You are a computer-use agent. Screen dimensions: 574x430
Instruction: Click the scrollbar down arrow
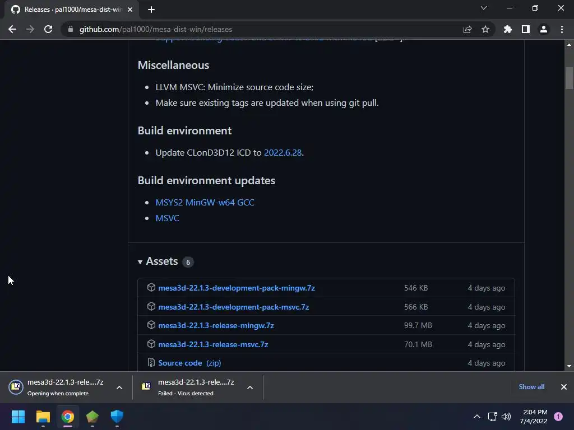tap(570, 366)
